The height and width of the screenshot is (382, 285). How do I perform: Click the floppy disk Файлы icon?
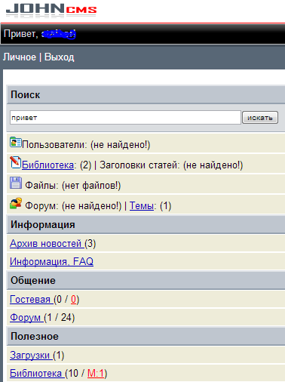16,183
